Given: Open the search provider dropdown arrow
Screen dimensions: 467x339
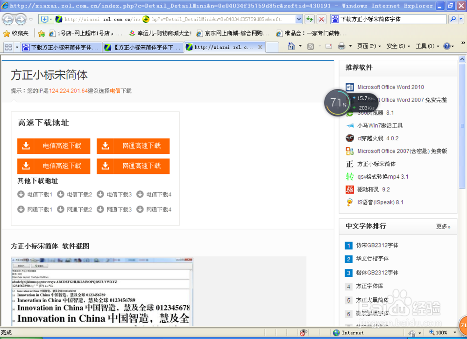Looking at the screenshot, I should 461,19.
